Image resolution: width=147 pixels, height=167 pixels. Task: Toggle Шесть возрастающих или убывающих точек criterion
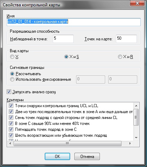(x=11, y=135)
